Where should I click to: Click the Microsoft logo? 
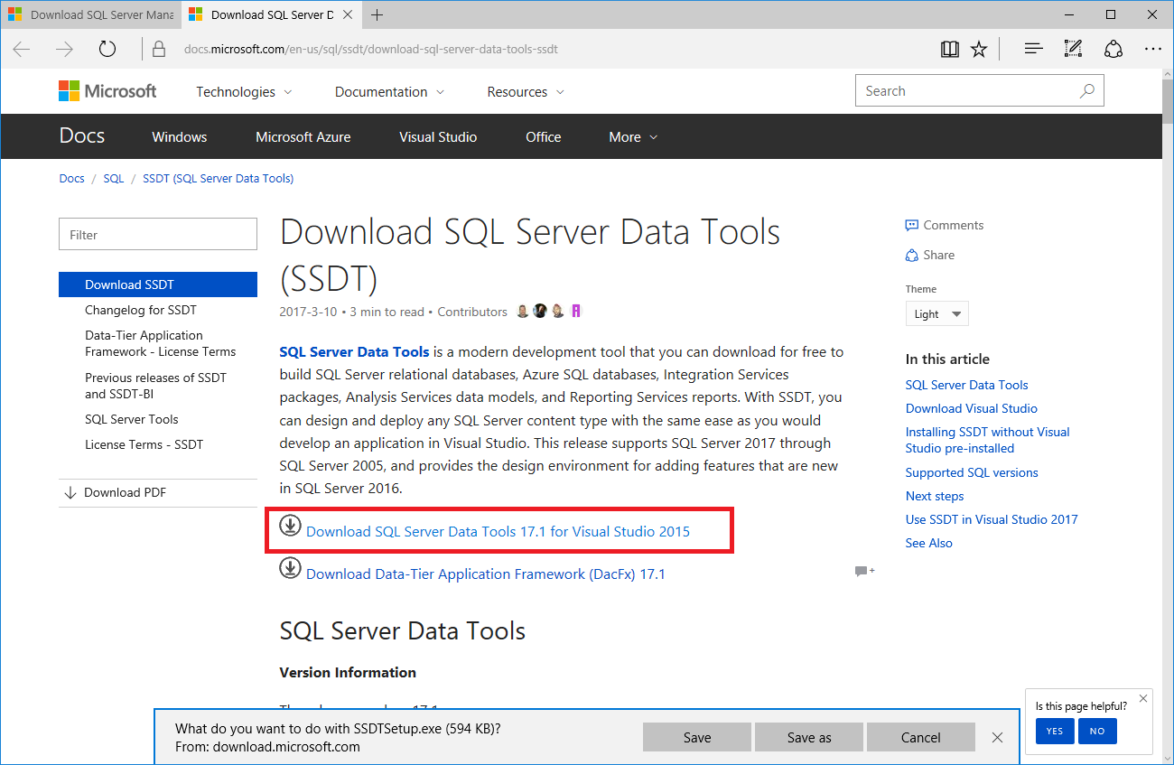(107, 91)
